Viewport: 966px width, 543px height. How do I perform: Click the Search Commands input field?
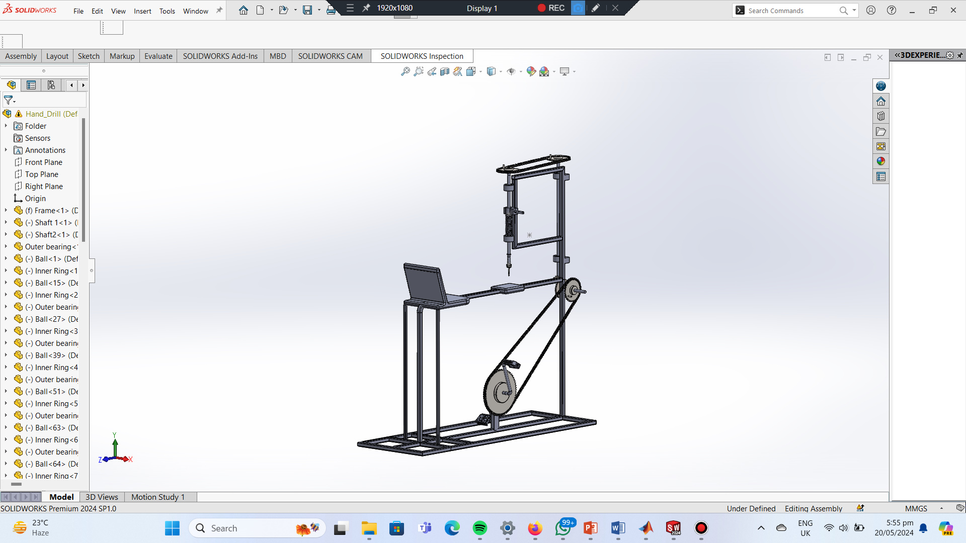point(790,11)
